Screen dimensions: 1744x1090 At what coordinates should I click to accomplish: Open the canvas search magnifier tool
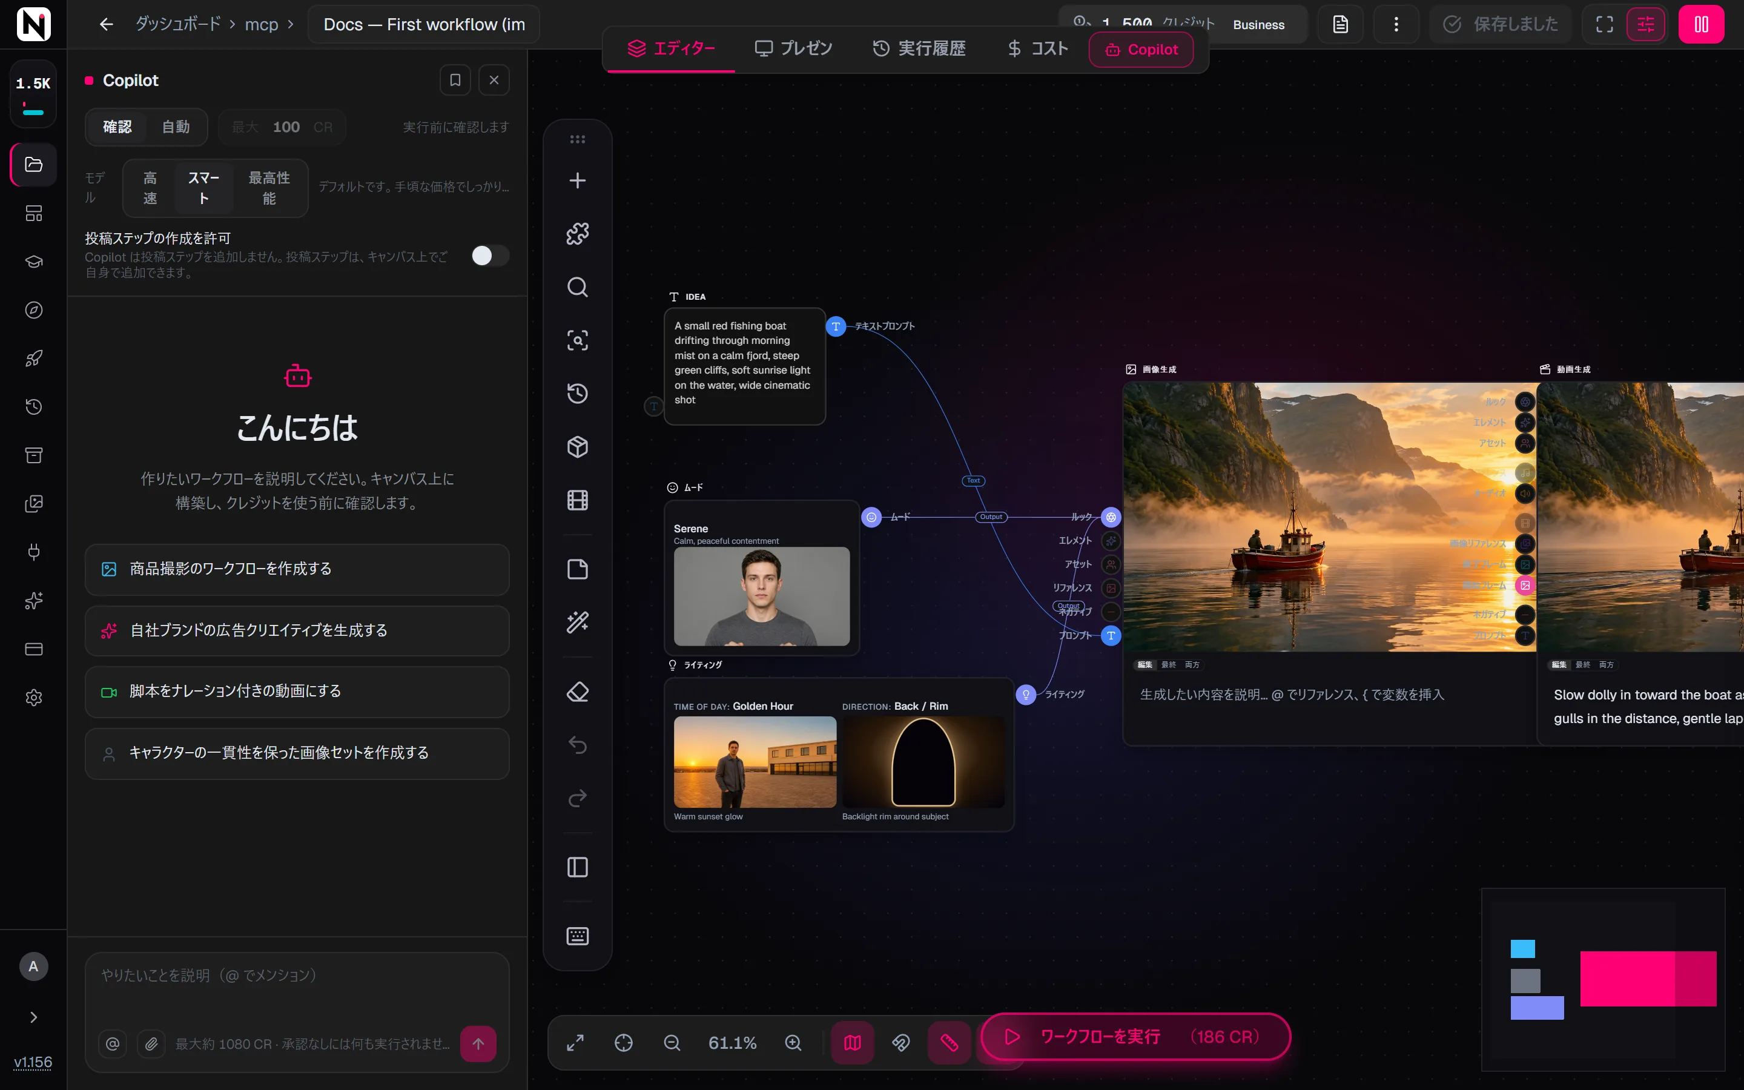(x=577, y=287)
